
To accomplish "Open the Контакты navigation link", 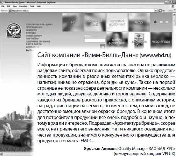I will (32, 47).
